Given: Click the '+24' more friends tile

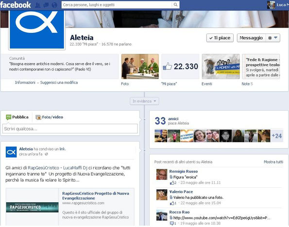Looking at the screenshot, I should click(x=277, y=136).
